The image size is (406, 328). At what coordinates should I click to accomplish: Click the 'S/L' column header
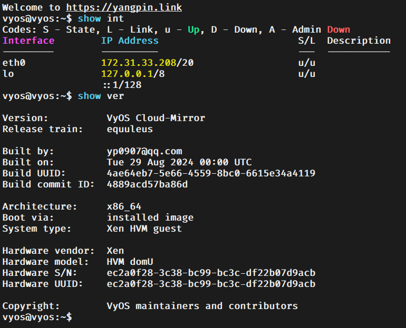(307, 41)
